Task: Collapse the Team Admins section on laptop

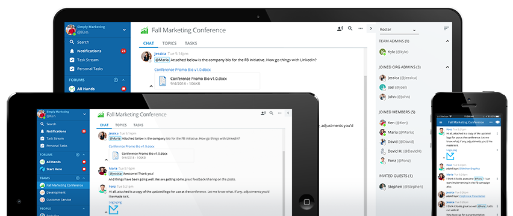Action: 447,41
